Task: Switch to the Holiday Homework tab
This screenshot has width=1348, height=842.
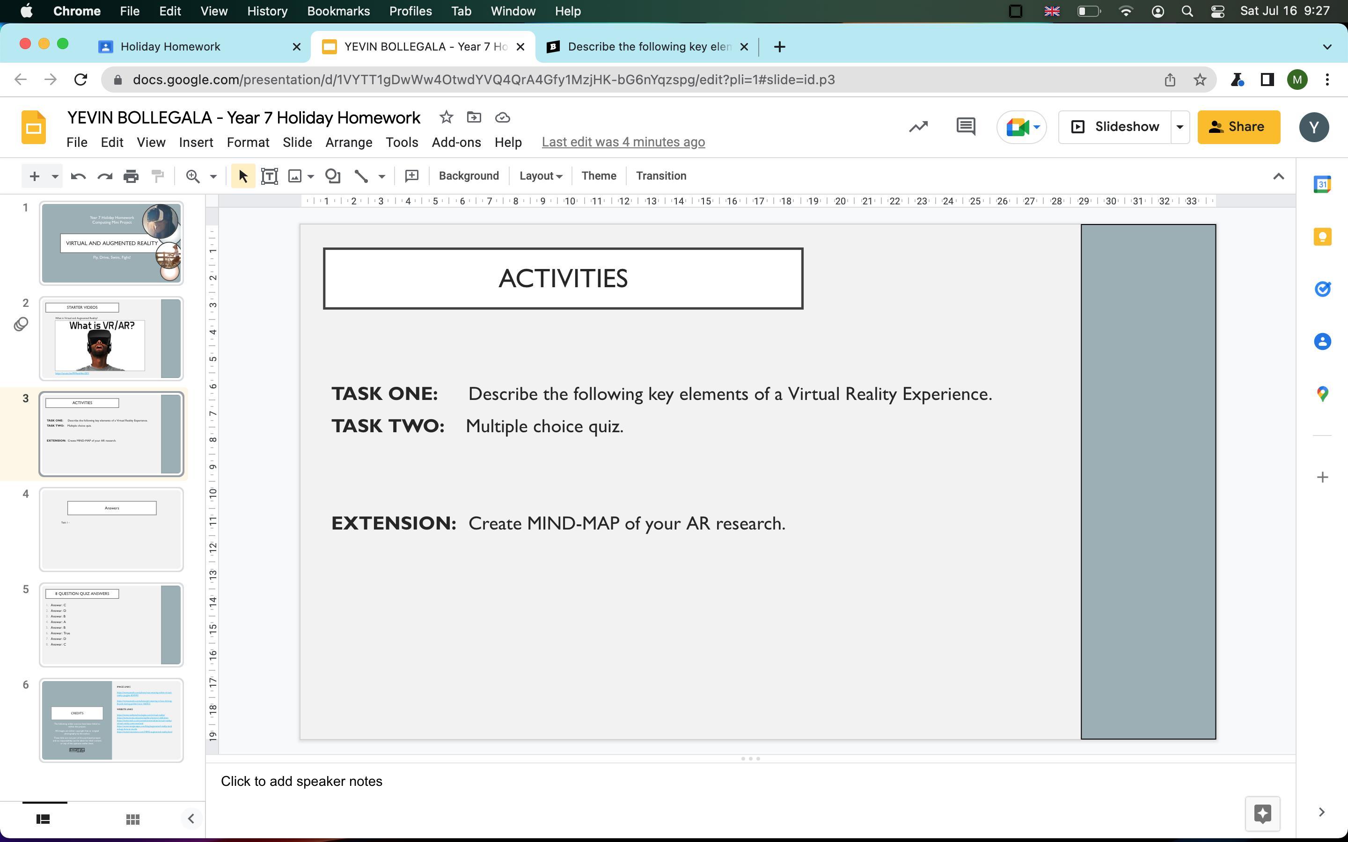Action: (x=170, y=47)
